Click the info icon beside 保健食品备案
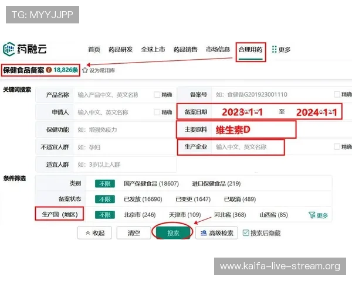This screenshot has height=281, width=352. click(49, 70)
